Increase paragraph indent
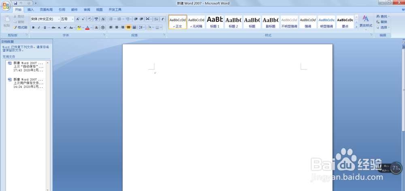Screen dimensions: 405x191 point(141,19)
